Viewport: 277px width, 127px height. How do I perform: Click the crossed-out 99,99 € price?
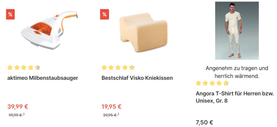click(x=15, y=115)
